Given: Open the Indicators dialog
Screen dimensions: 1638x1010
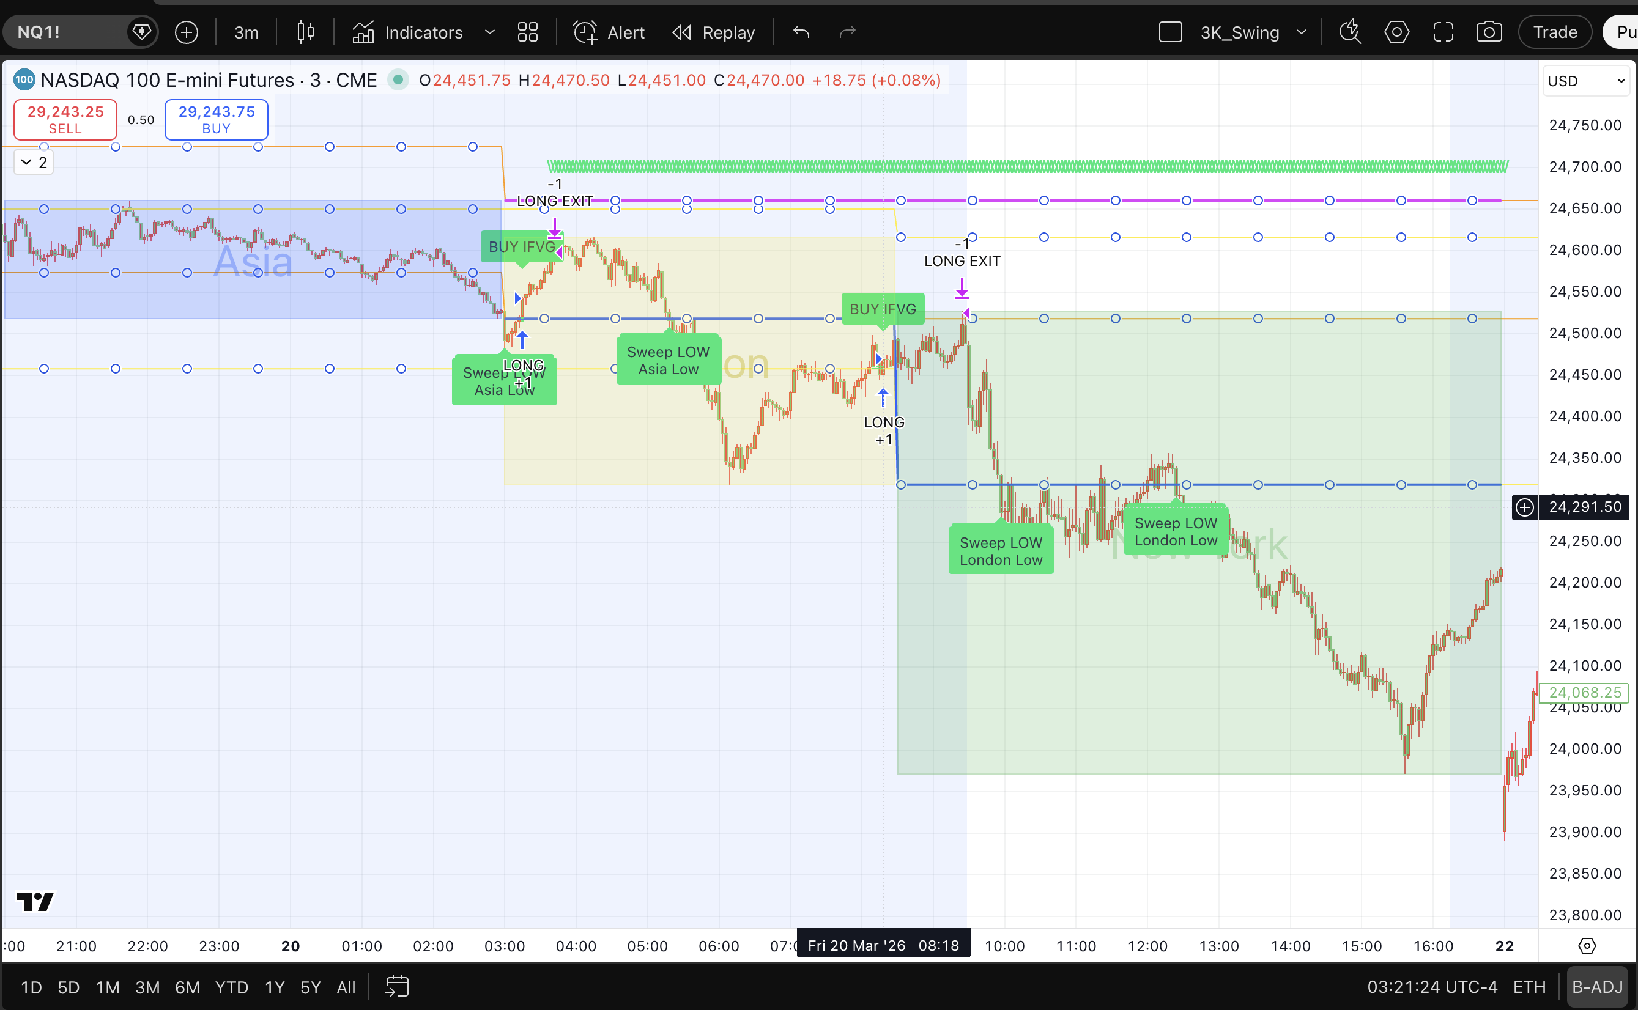Looking at the screenshot, I should tap(407, 32).
